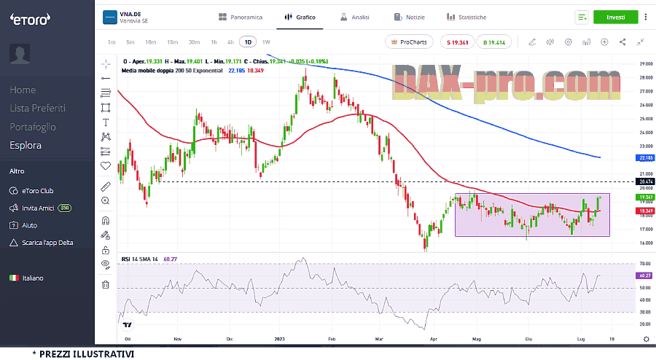Toggle the magnet snap mode

click(106, 220)
